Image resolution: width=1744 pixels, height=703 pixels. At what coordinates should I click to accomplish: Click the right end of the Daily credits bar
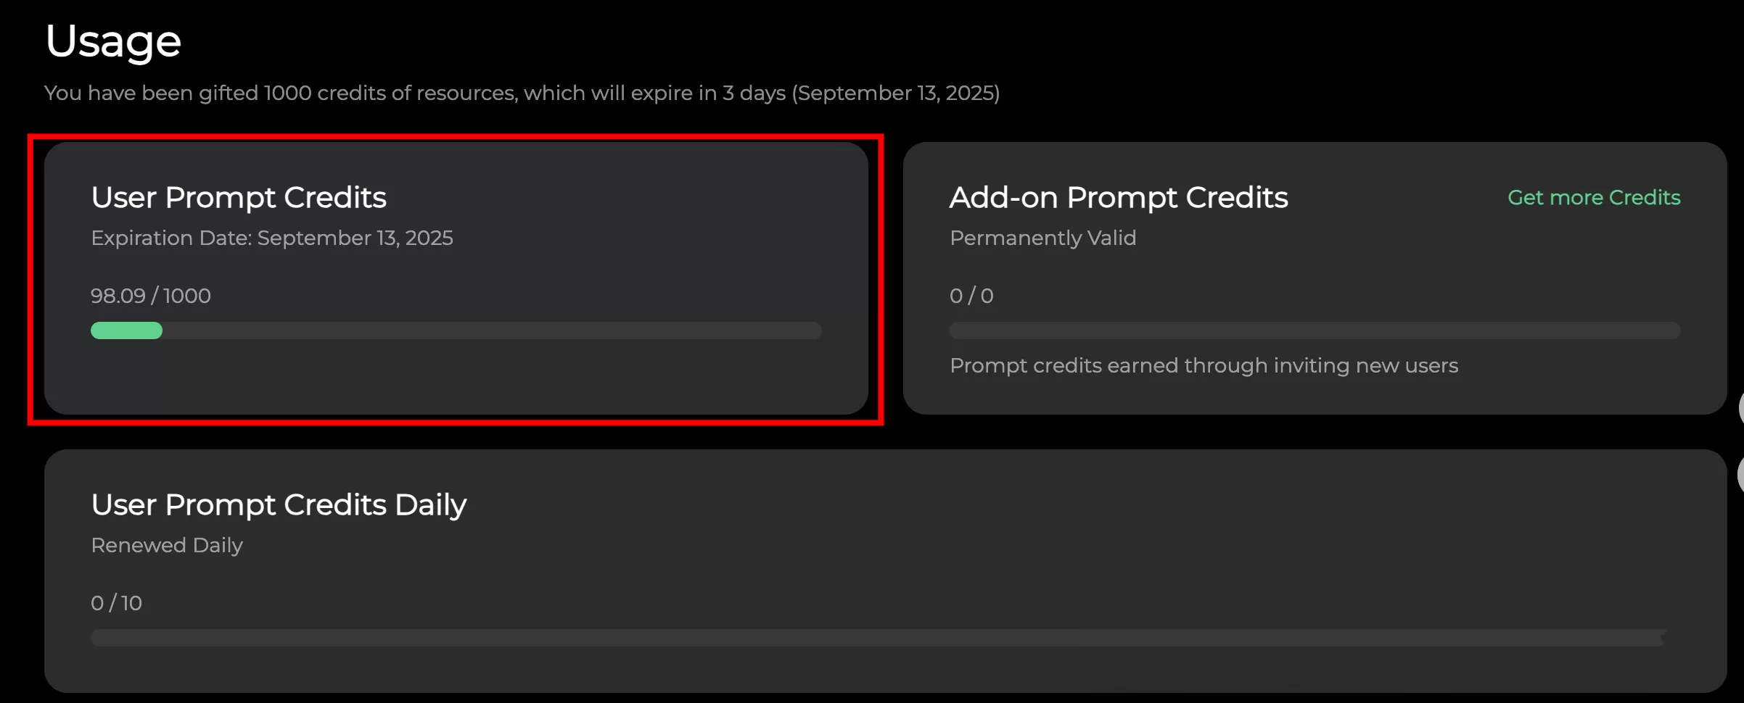(x=1658, y=638)
